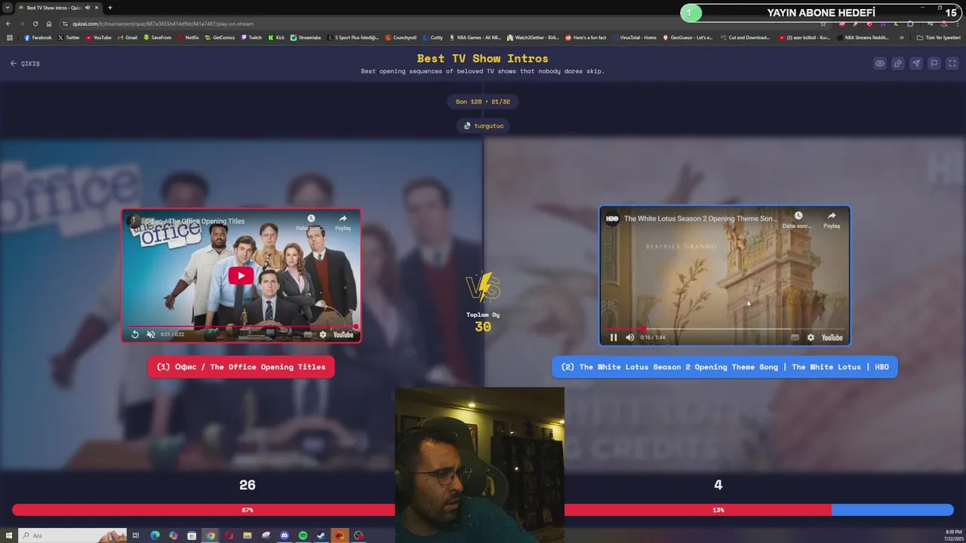The image size is (966, 543).
Task: Open the GeoGuessr bookmark
Action: click(x=688, y=38)
